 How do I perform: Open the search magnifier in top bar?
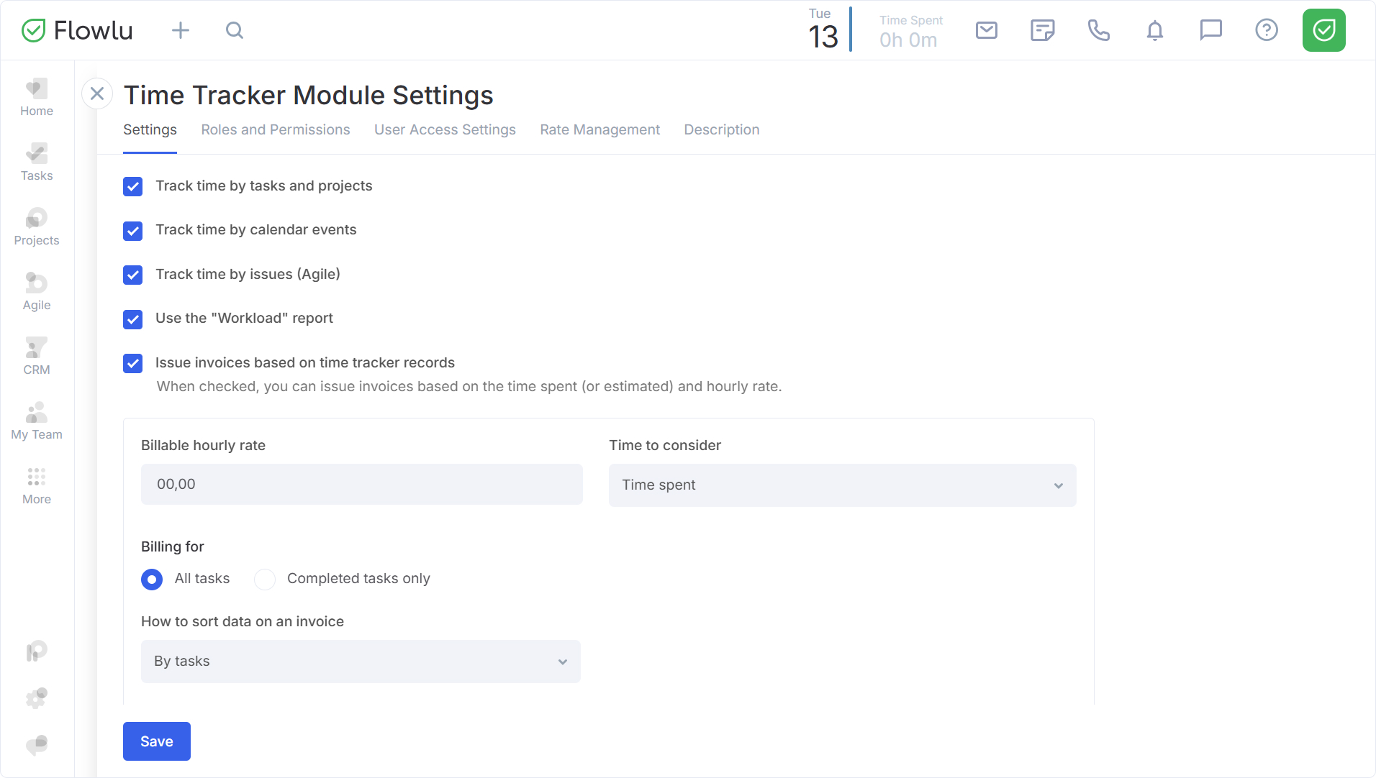point(235,30)
